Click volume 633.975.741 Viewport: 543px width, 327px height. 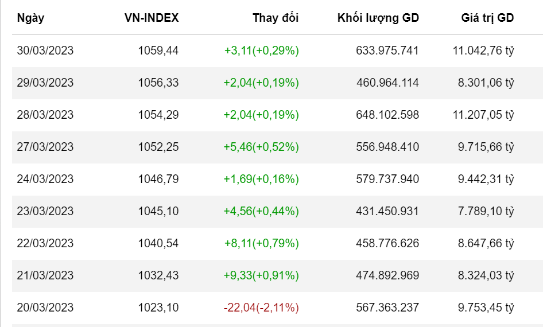tap(387, 50)
